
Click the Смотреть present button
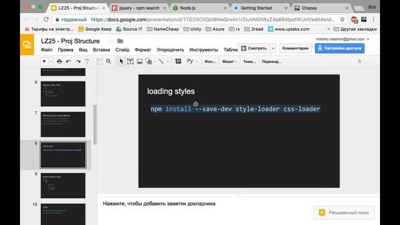pyautogui.click(x=254, y=48)
